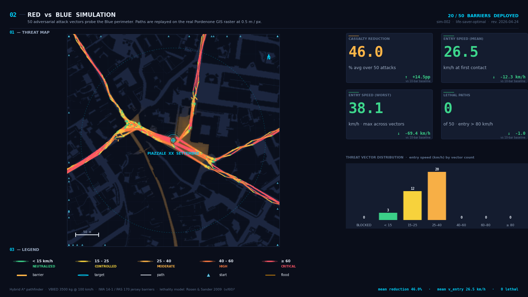Select the start triangle legend symbol
528x297 pixels.
[208, 275]
